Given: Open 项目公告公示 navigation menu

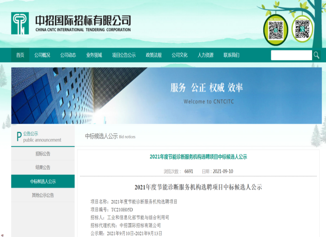Looking at the screenshot, I should coord(124,55).
